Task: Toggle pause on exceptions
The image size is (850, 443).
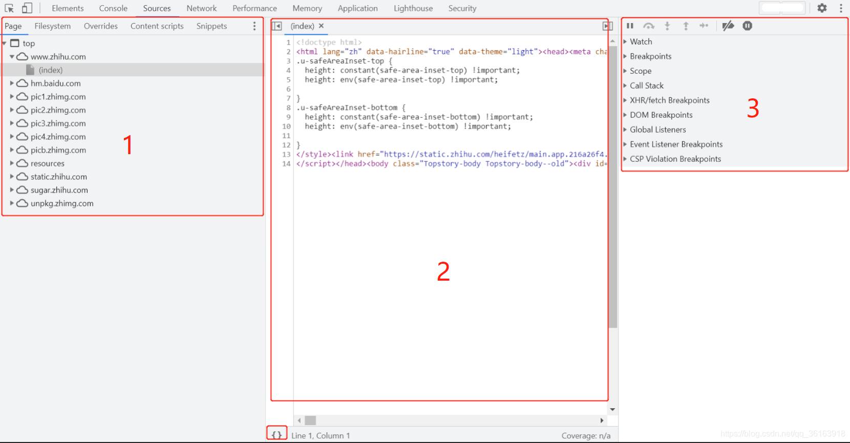Action: coord(748,26)
